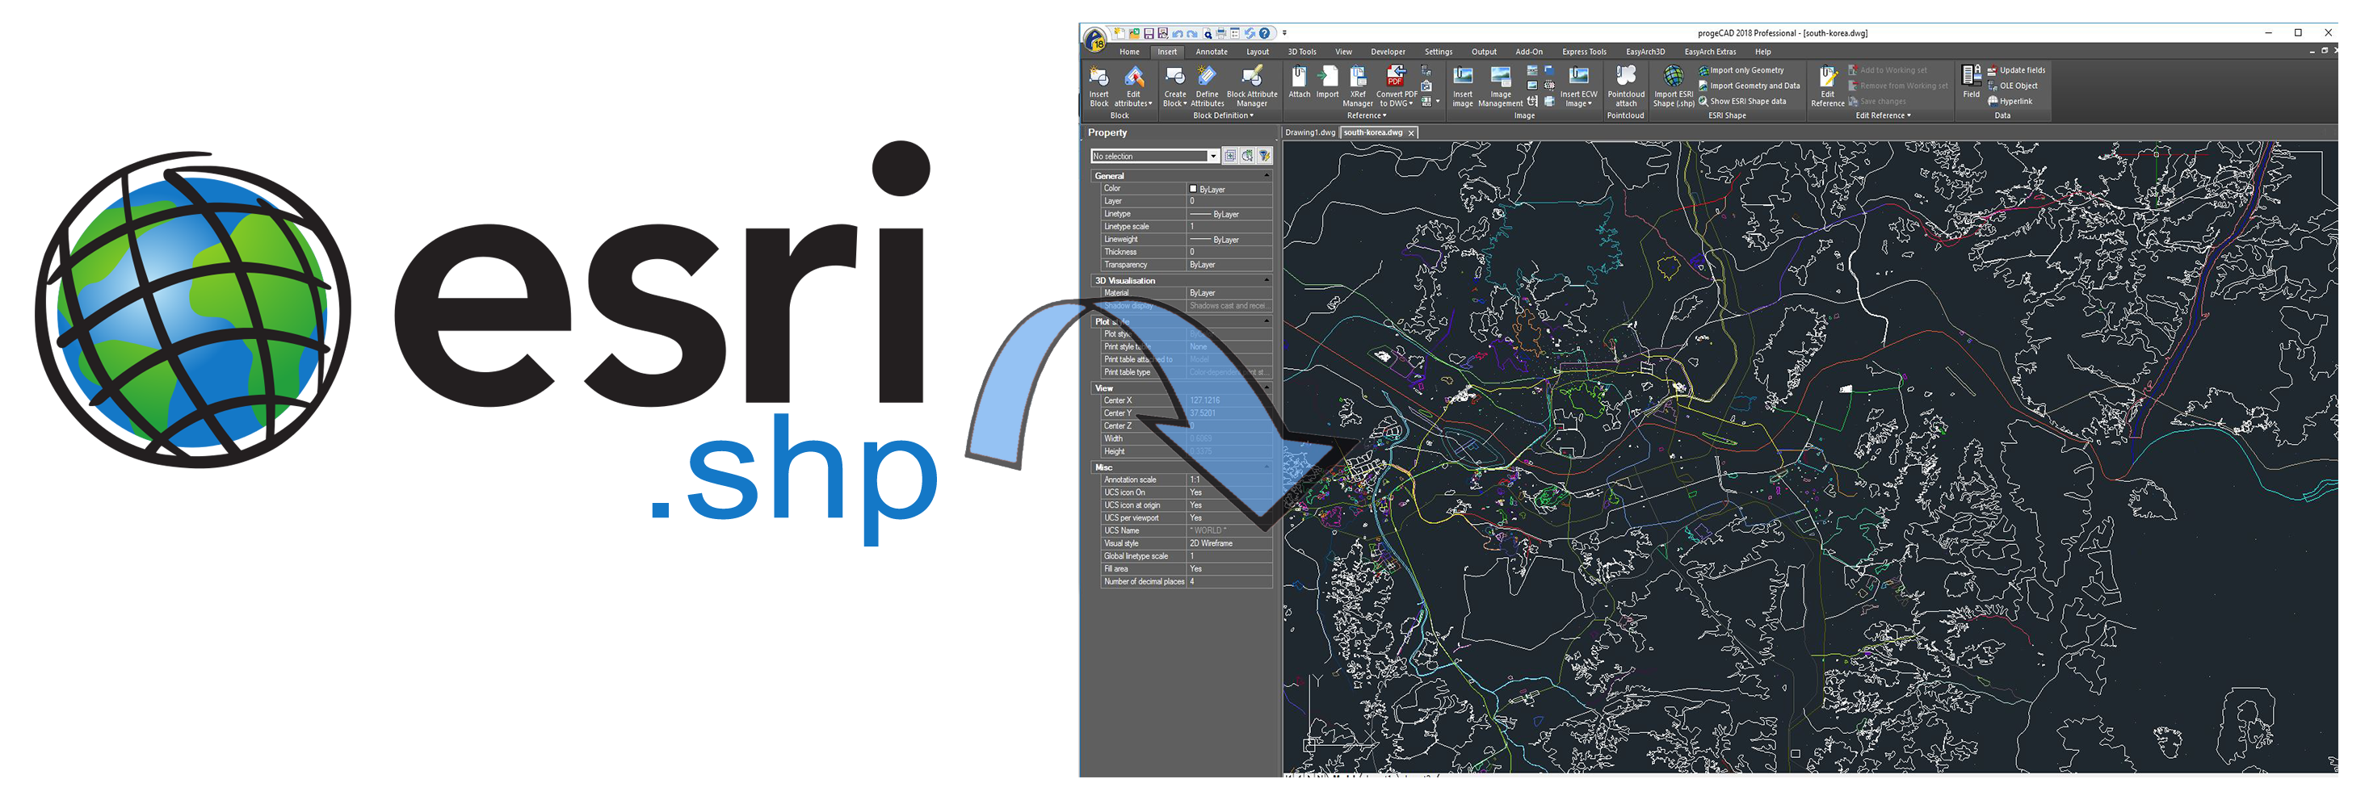Click the Undo arrow in quick access toolbar
Viewport: 2365px width, 800px height.
point(1177,34)
